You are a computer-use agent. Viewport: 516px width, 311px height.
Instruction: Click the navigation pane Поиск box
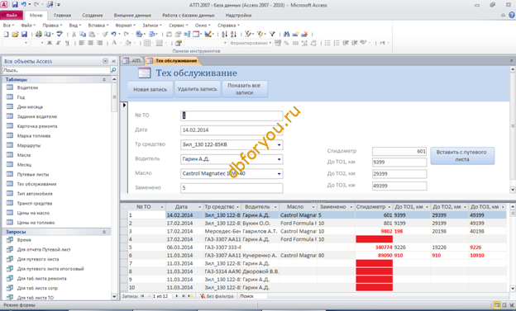56,70
